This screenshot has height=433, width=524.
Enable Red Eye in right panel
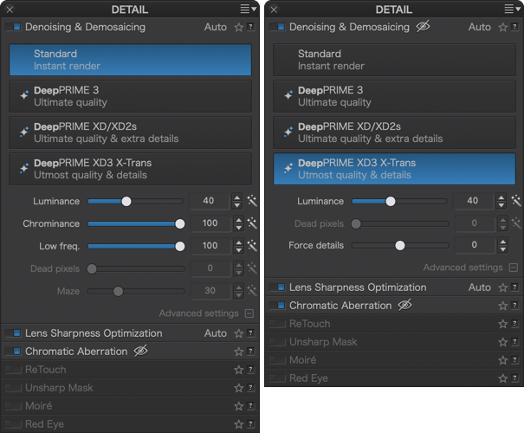(277, 378)
